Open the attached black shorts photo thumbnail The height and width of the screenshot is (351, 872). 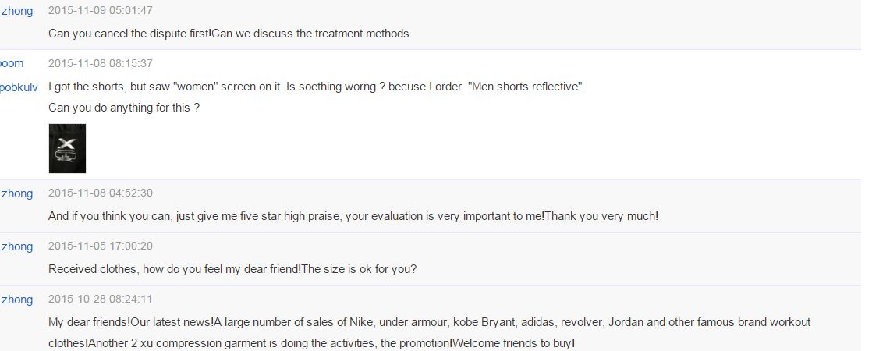[x=67, y=148]
